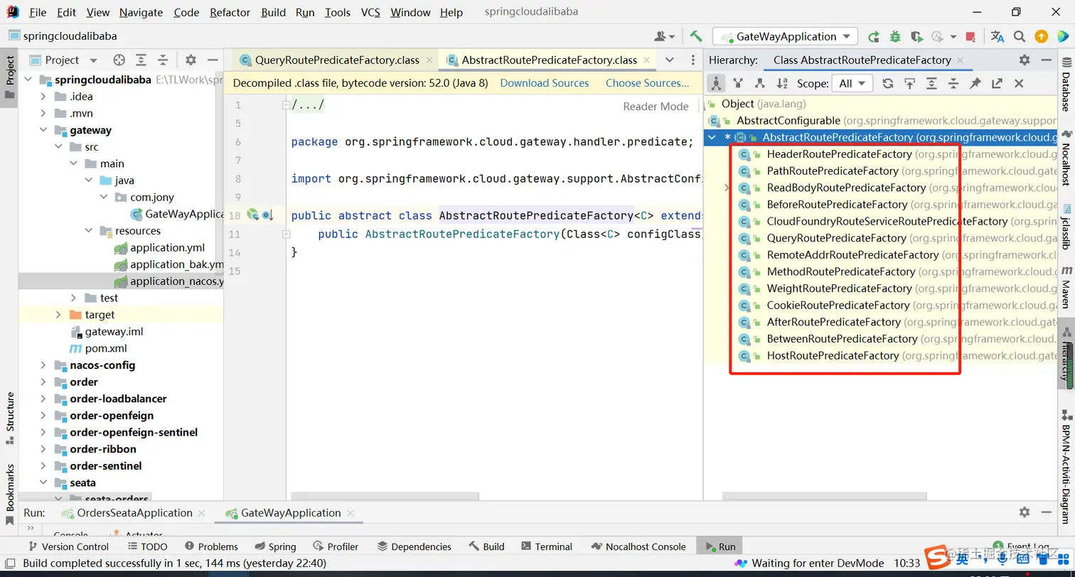Refresh the Hierarchy panel
The height and width of the screenshot is (577, 1075).
pyautogui.click(x=887, y=83)
